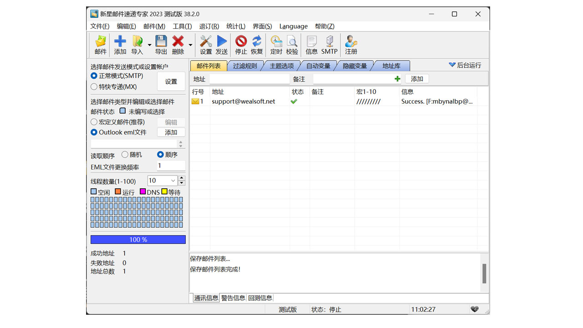The height and width of the screenshot is (328, 583).
Task: Click the green plus icon beside 备注 field
Action: pos(398,79)
